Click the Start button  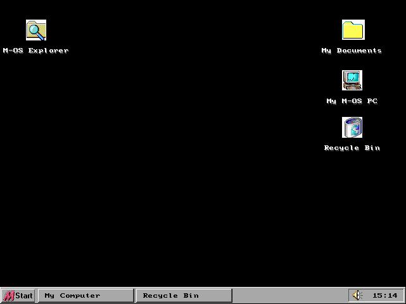pos(18,296)
